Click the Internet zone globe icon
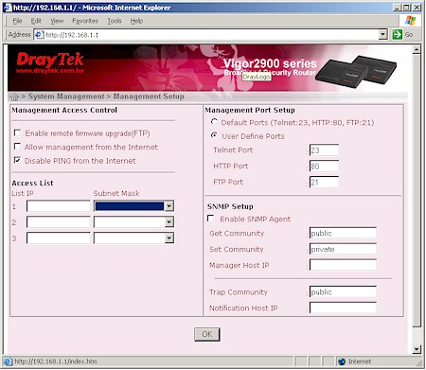Viewport: 426px width, 370px height. (342, 361)
